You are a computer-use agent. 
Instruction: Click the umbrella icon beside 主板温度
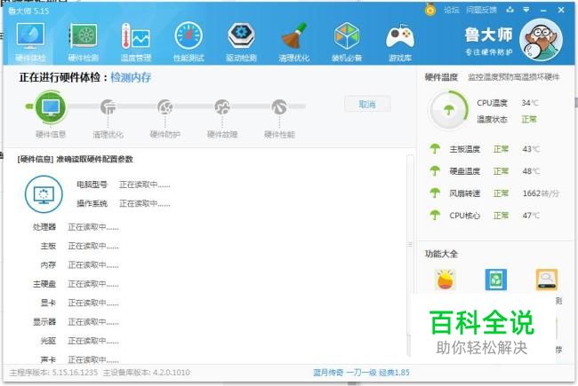435,149
